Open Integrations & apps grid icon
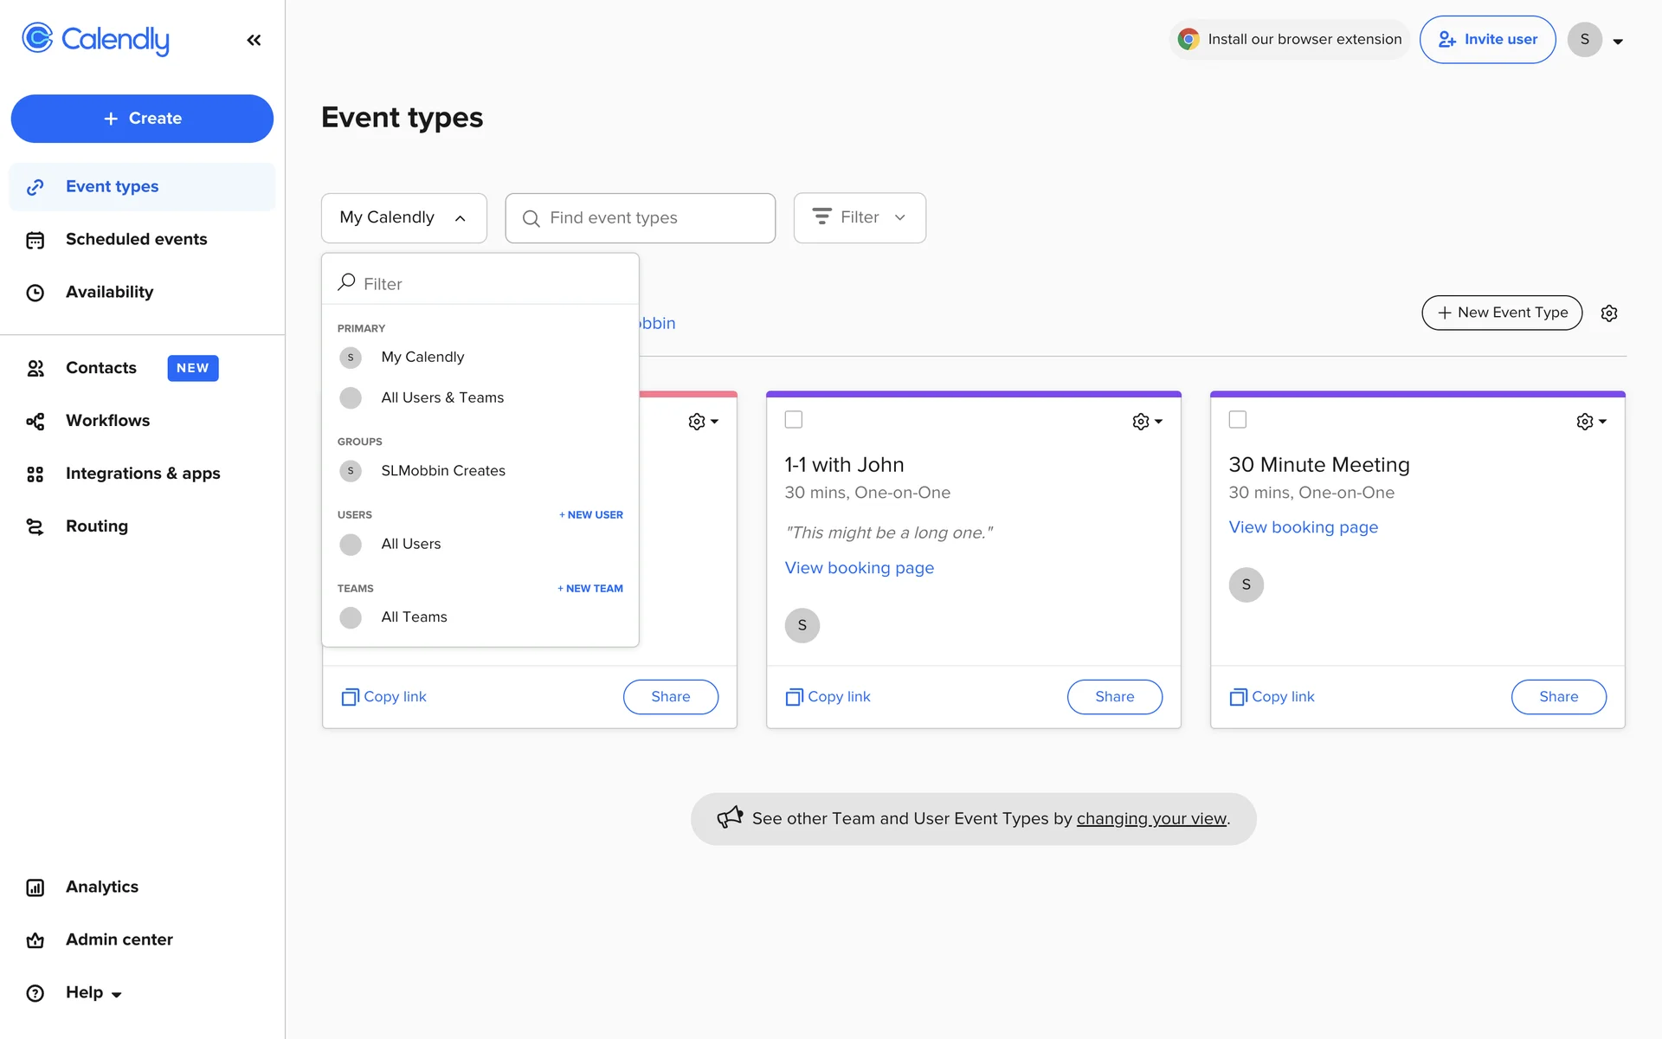1662x1039 pixels. (x=35, y=474)
